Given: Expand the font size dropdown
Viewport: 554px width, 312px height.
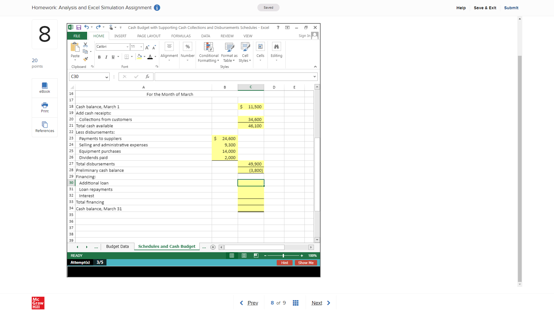Looking at the screenshot, I should click(x=141, y=47).
